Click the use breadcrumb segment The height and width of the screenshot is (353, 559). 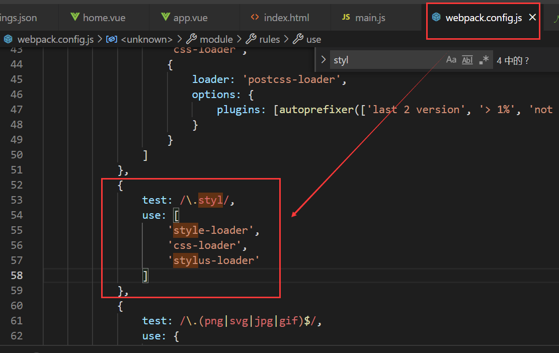click(314, 39)
